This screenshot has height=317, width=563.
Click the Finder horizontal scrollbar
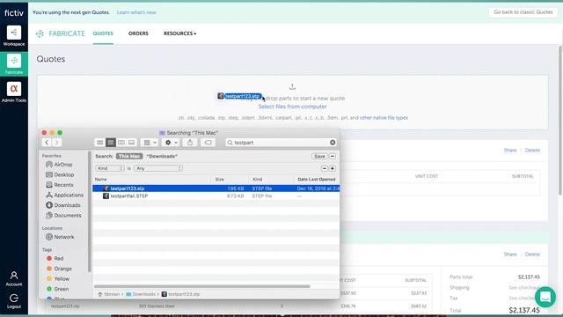click(x=201, y=286)
